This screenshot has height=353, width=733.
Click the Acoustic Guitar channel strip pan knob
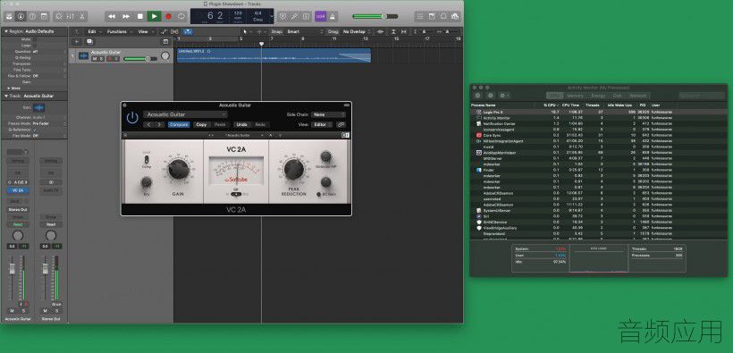pos(18,235)
